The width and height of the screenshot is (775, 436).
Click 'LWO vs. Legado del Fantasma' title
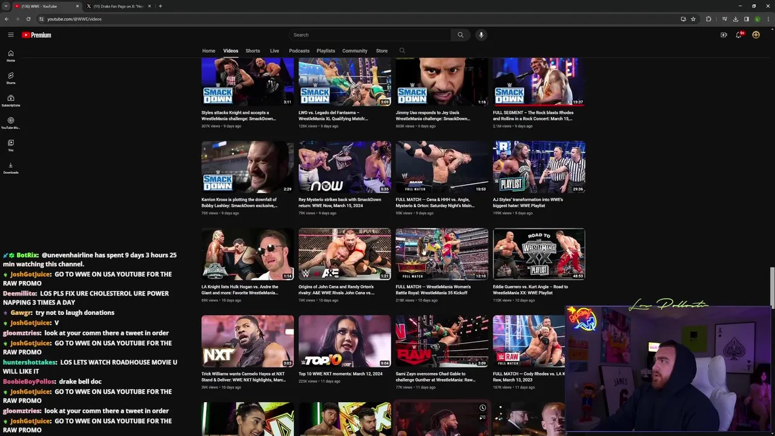coord(334,116)
